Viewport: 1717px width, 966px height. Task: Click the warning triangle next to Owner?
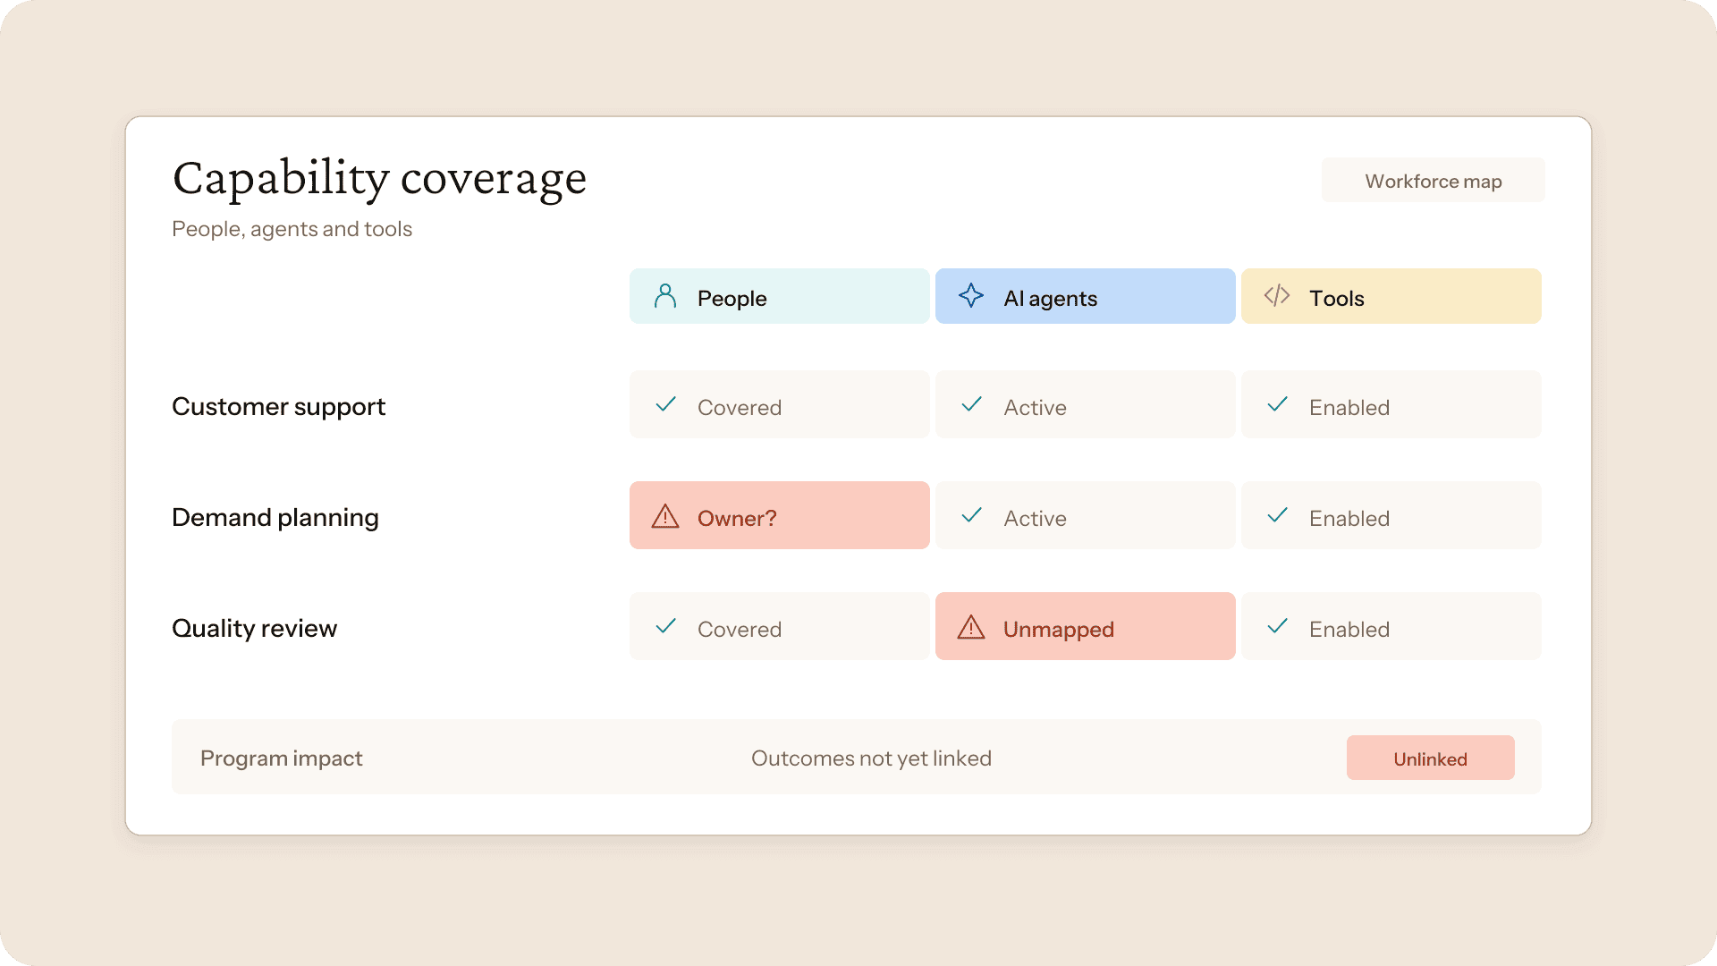[665, 516]
